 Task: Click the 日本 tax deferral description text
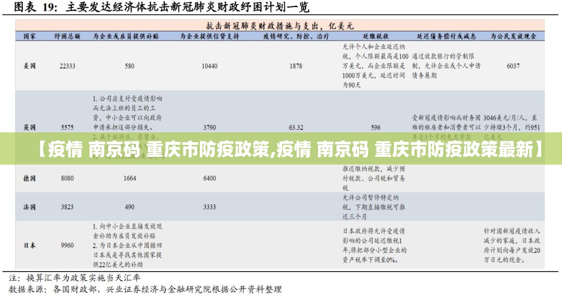coord(375,245)
